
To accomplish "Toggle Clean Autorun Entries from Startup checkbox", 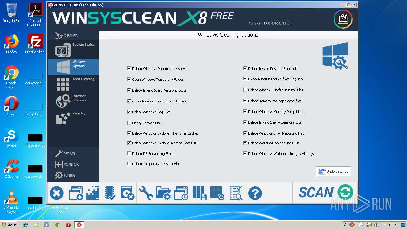I will 129,101.
